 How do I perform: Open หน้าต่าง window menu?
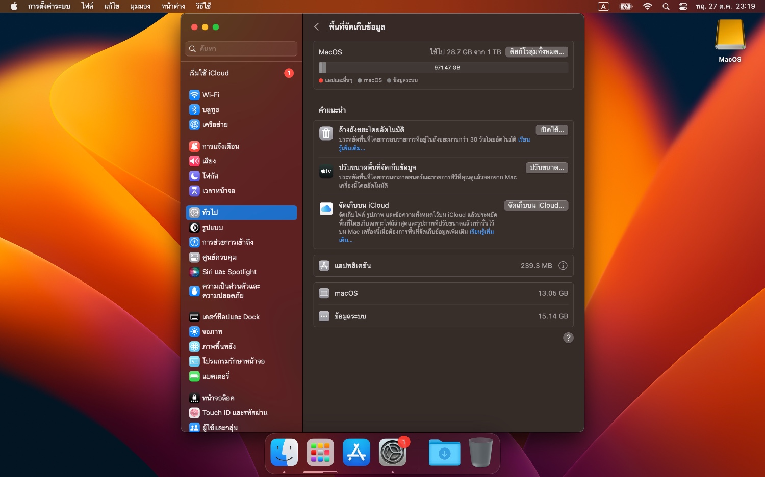pos(173,6)
